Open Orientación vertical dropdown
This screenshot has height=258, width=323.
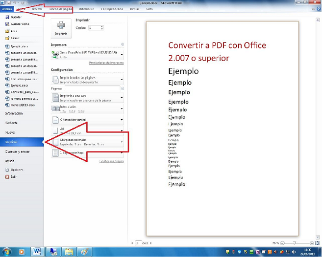tap(87, 120)
